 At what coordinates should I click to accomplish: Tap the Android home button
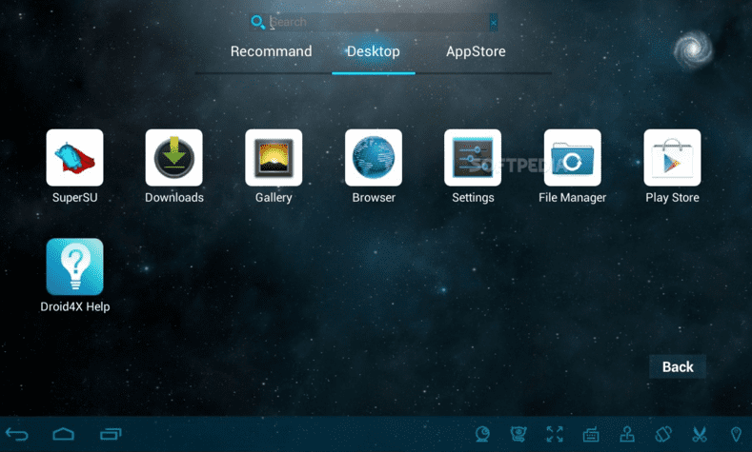[64, 435]
